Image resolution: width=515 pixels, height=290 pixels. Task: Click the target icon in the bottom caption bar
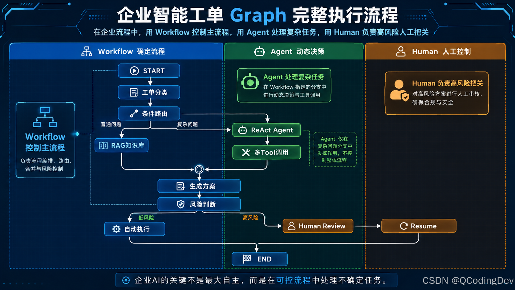[x=126, y=280]
